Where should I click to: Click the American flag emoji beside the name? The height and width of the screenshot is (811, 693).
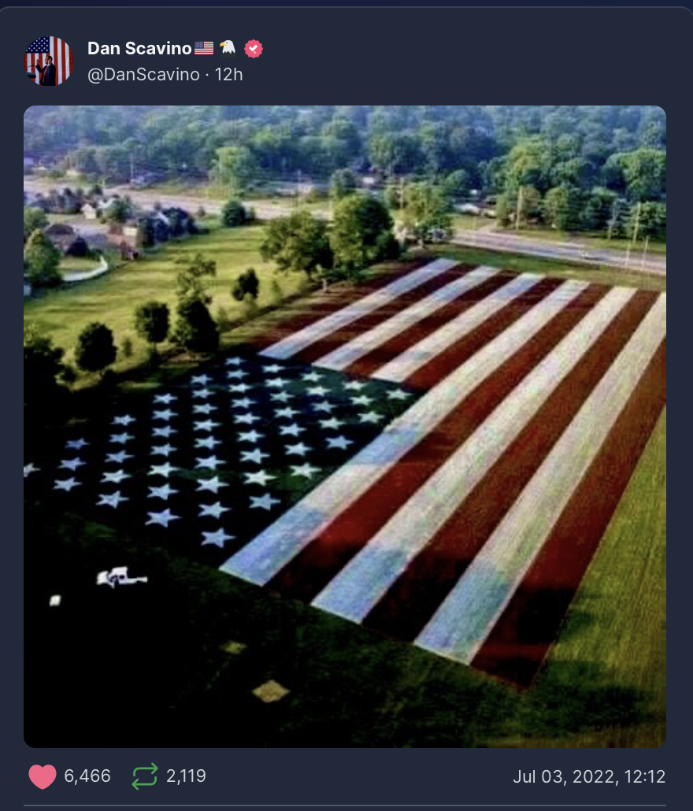[x=204, y=48]
